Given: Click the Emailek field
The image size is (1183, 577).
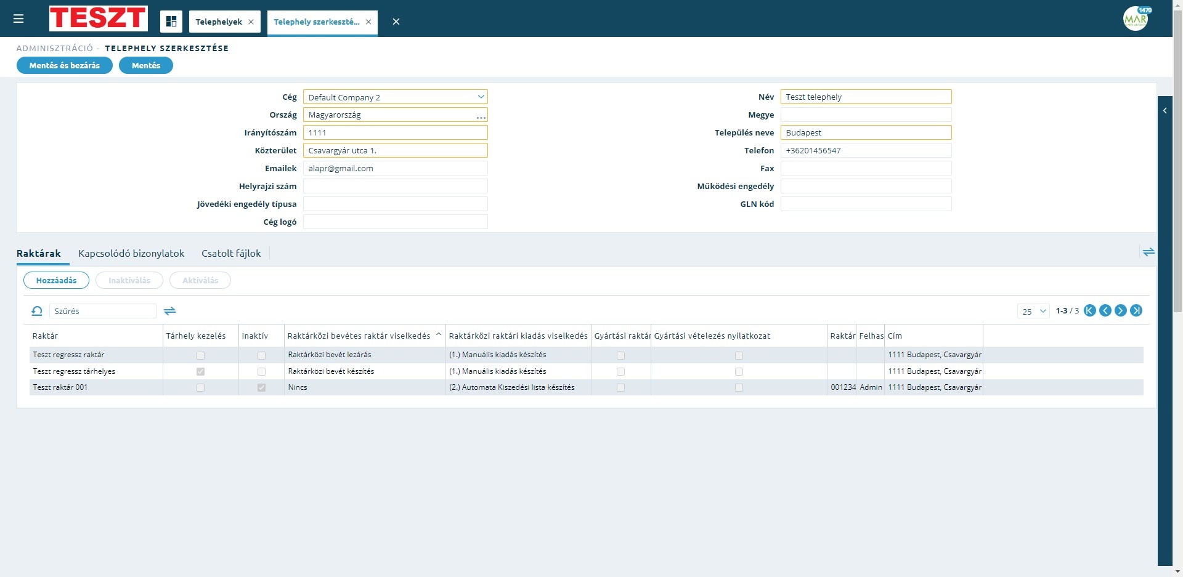Looking at the screenshot, I should (x=395, y=168).
